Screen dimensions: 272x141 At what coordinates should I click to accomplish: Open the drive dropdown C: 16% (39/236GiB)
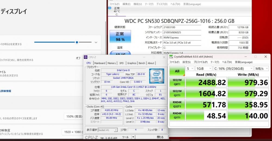(x=233, y=68)
